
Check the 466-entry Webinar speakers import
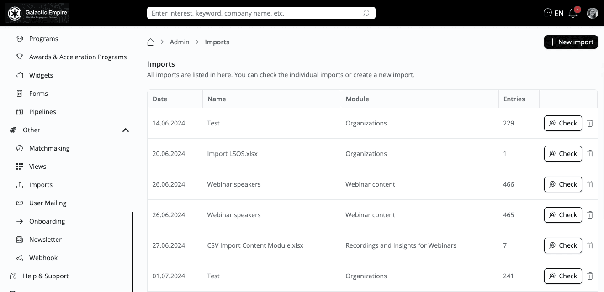pyautogui.click(x=563, y=184)
